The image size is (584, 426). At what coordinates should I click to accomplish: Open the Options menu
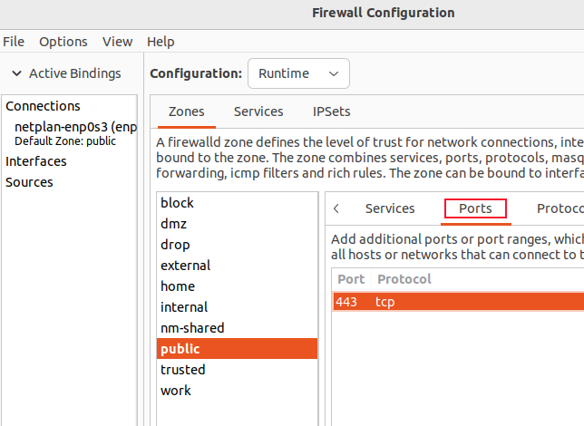[x=63, y=42]
